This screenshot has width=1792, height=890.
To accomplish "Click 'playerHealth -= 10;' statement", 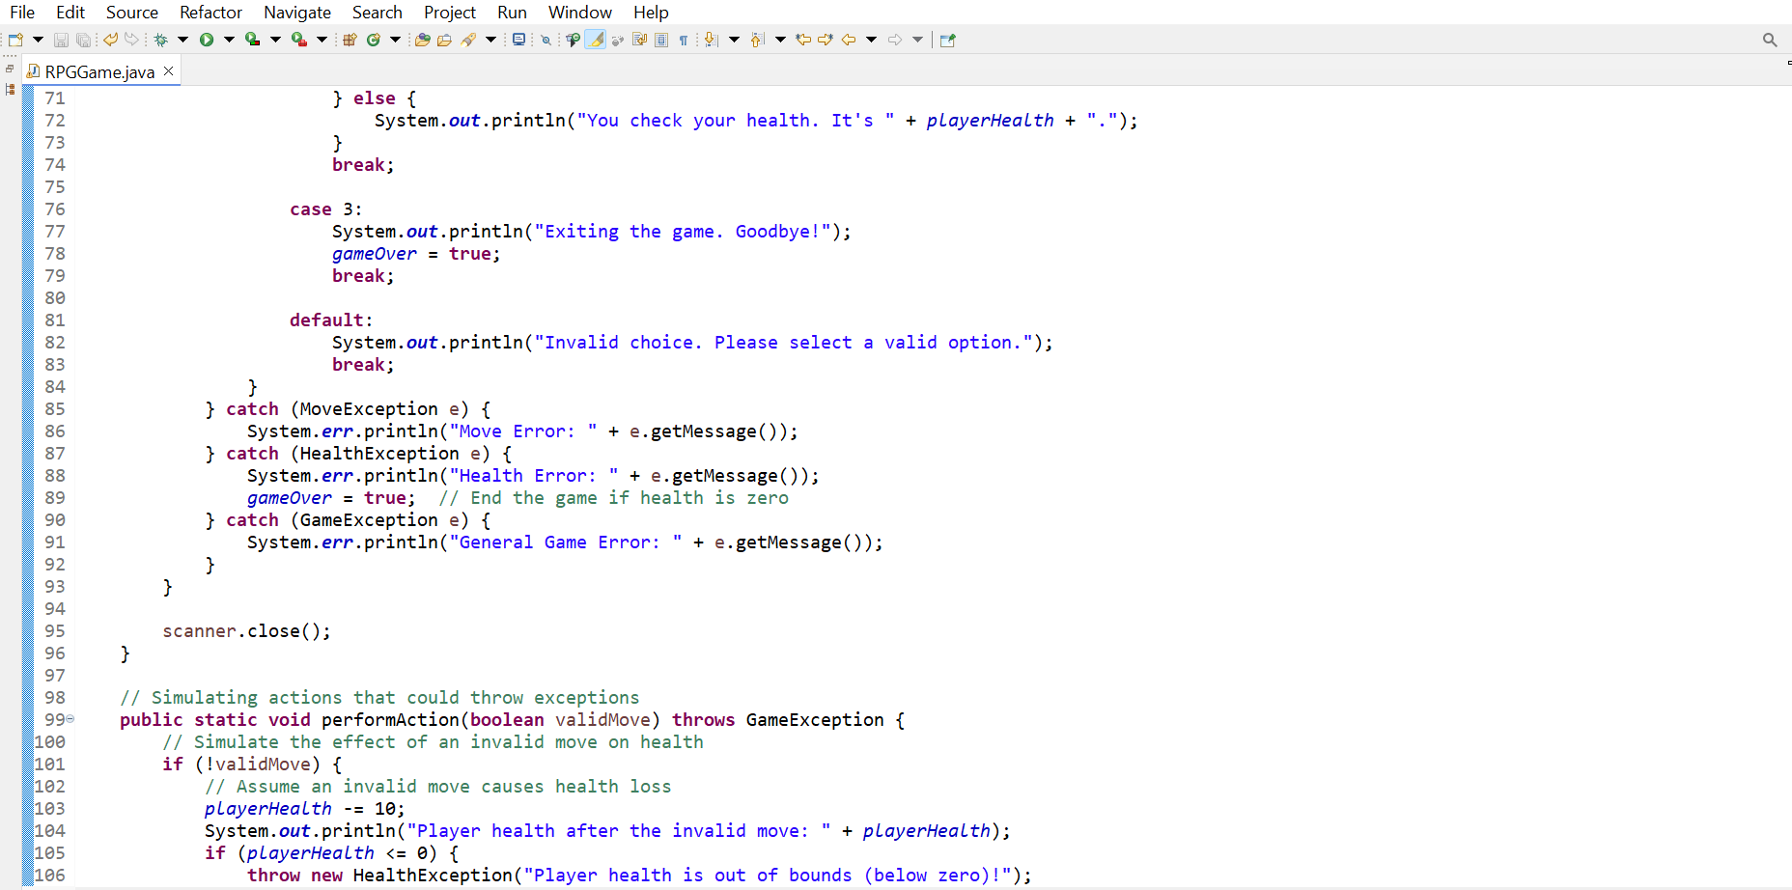I will [x=305, y=809].
